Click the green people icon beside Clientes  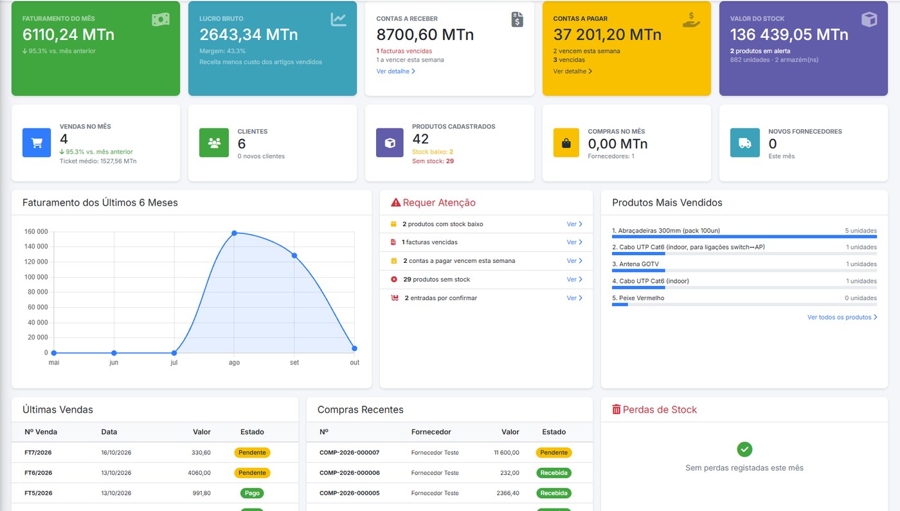coord(213,143)
